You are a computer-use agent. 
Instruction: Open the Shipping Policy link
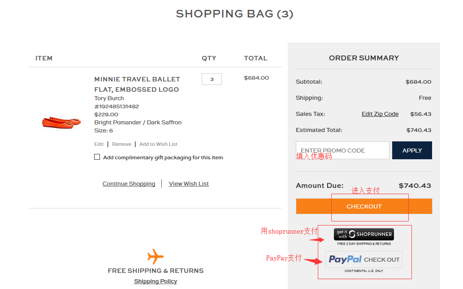[x=156, y=281]
